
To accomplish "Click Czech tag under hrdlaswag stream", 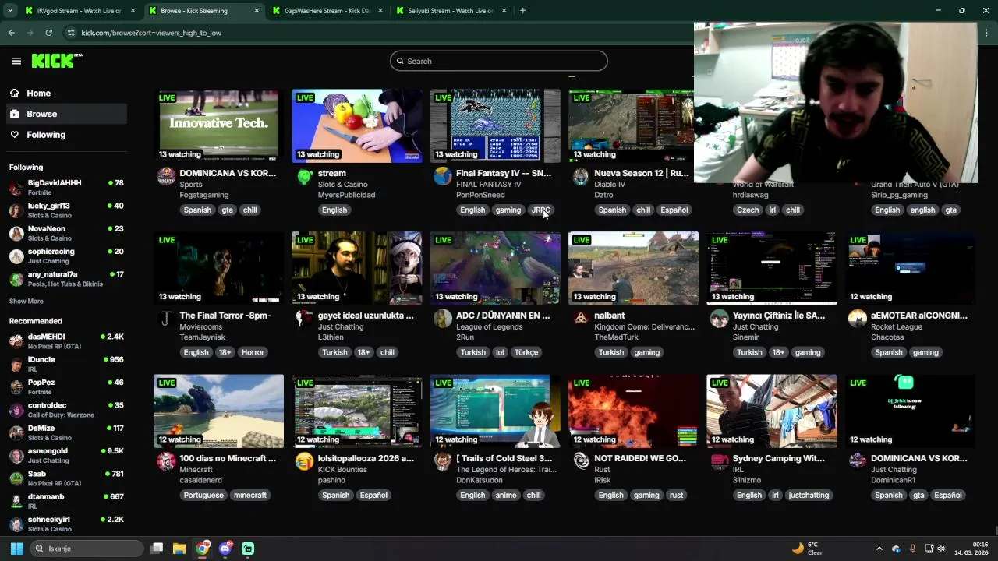I will tap(748, 210).
